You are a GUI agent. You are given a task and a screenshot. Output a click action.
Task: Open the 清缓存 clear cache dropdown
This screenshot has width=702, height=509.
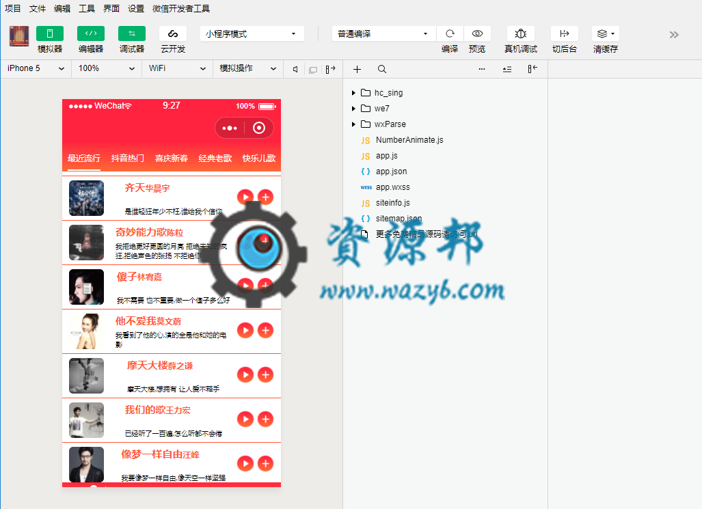pyautogui.click(x=606, y=33)
